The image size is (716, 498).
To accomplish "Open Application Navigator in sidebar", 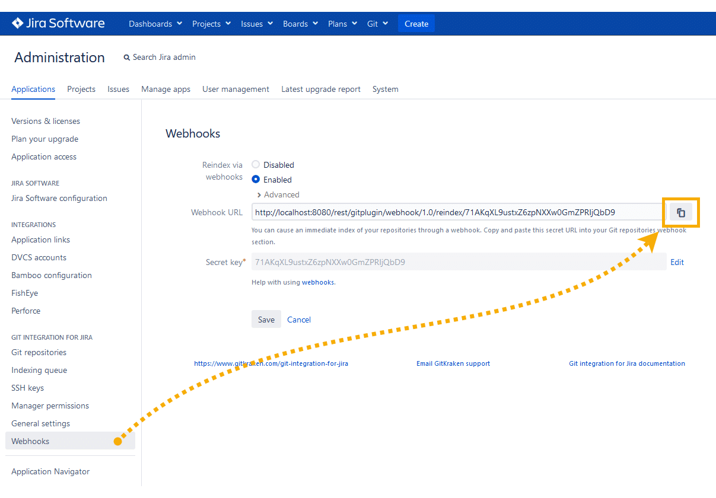I will pyautogui.click(x=50, y=471).
